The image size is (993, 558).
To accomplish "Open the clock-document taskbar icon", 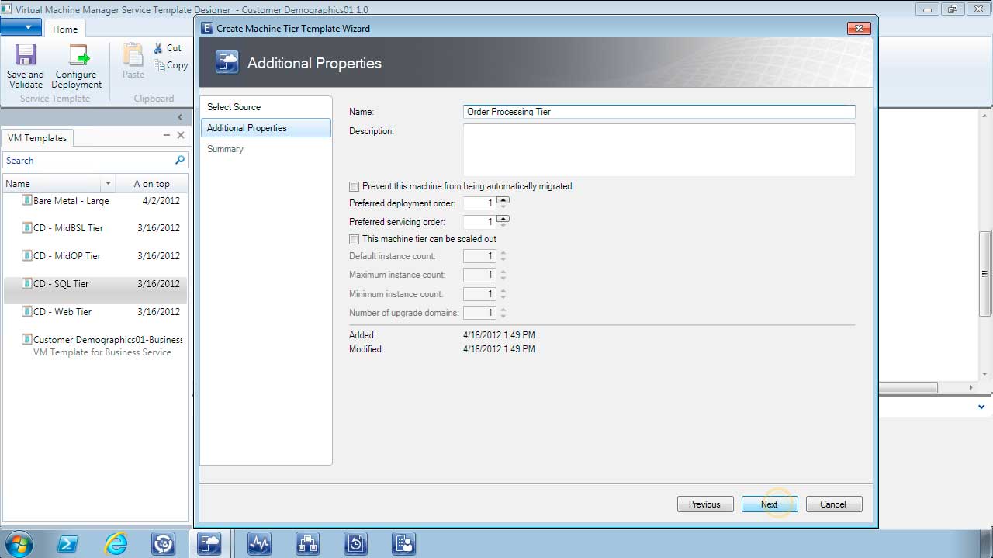I will tap(356, 544).
